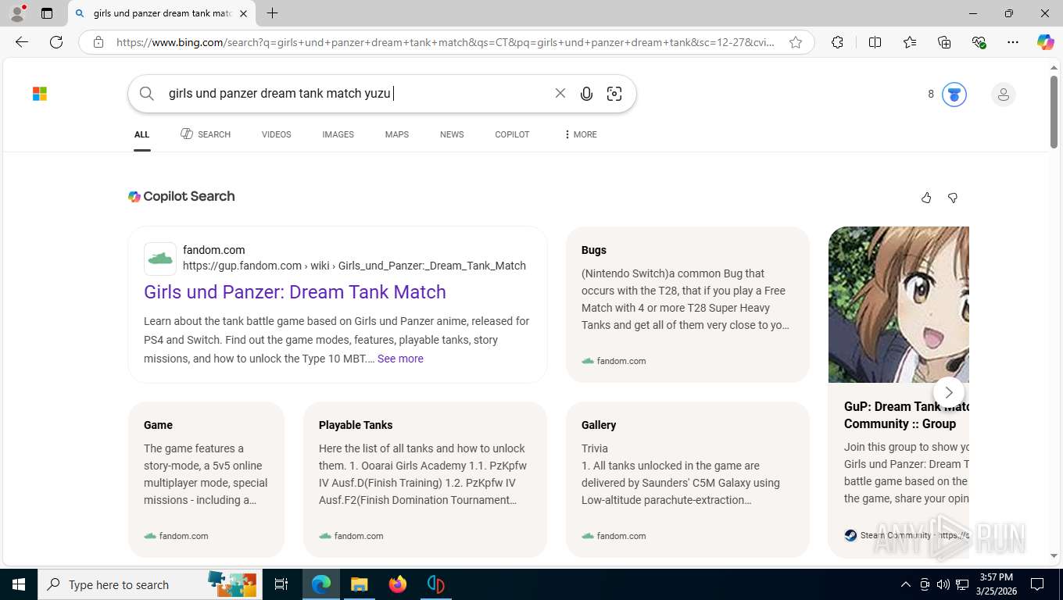Viewport: 1063px width, 600px height.
Task: Open the Playable Tanks card
Action: tap(425, 480)
